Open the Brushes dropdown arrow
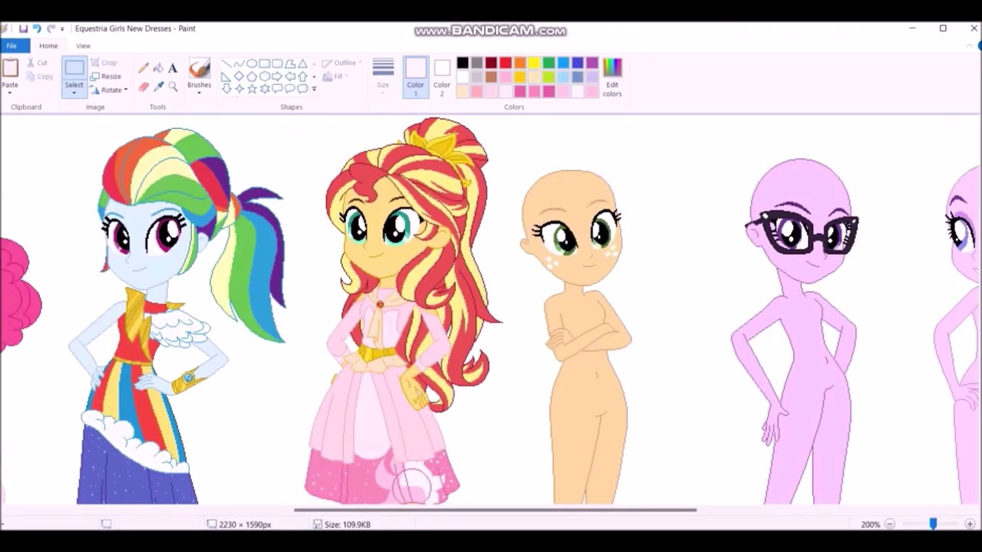Screen dimensions: 982x552 [x=199, y=93]
